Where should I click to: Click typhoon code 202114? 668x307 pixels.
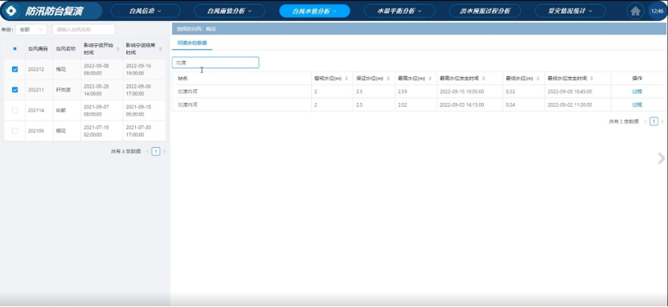pos(36,110)
